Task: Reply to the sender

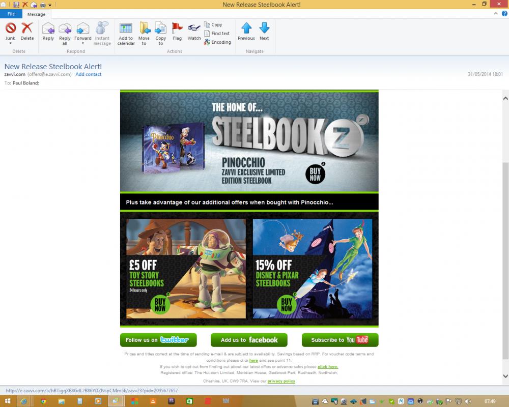Action: click(x=48, y=31)
